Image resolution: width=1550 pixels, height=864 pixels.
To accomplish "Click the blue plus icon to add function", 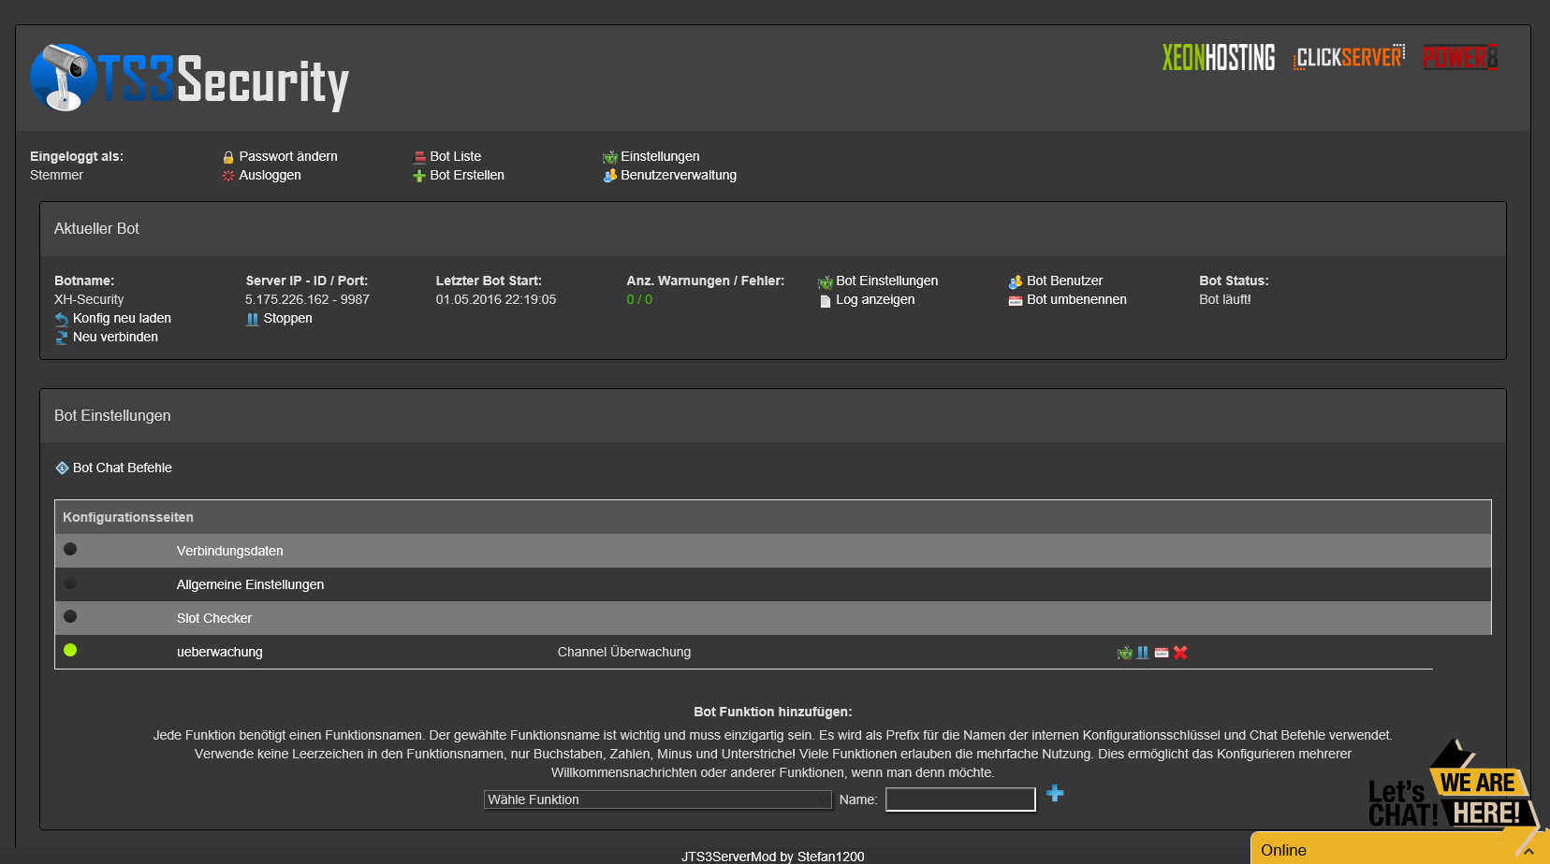I will (1055, 794).
